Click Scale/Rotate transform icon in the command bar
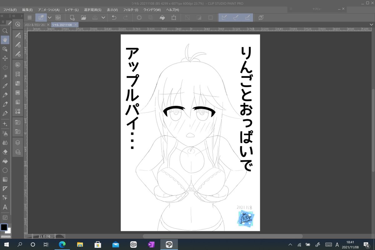 click(x=174, y=18)
